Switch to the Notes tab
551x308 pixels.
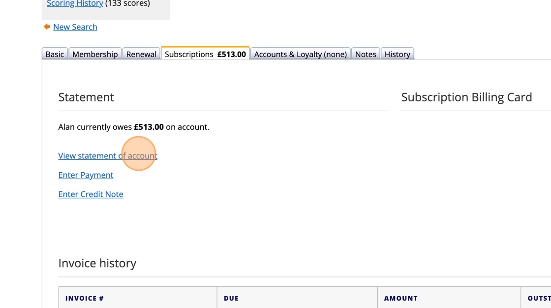click(x=366, y=54)
